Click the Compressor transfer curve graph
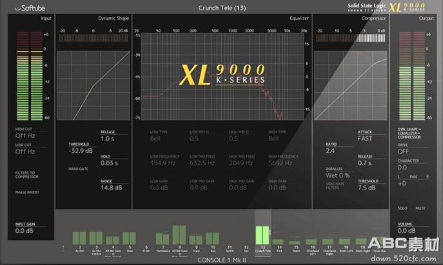The image size is (443, 265). [x=351, y=86]
